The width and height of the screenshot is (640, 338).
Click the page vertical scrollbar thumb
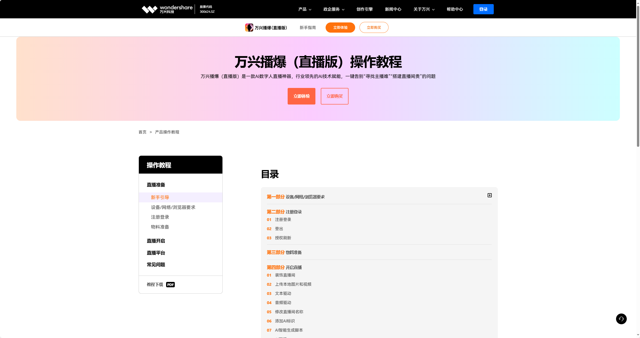(638, 76)
